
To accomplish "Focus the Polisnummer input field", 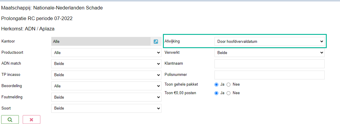I will coord(270,75).
